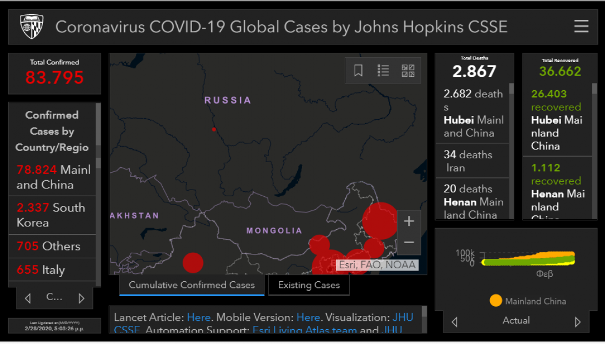The width and height of the screenshot is (605, 344).
Task: Go to next page of country list panel
Action: [x=81, y=298]
